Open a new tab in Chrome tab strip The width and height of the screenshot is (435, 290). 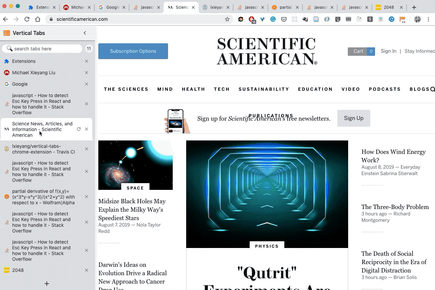click(x=414, y=7)
